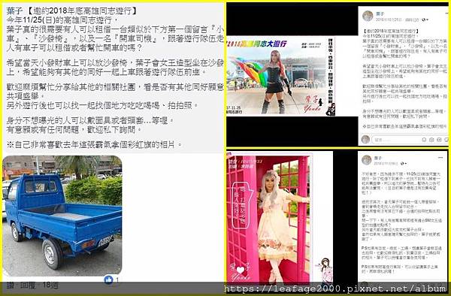Screen dimensions: 451x296
Task: Click line ※自己非常喜歡去年這張霸氣拿個彩虹旗的相片
Action: [x=94, y=144]
